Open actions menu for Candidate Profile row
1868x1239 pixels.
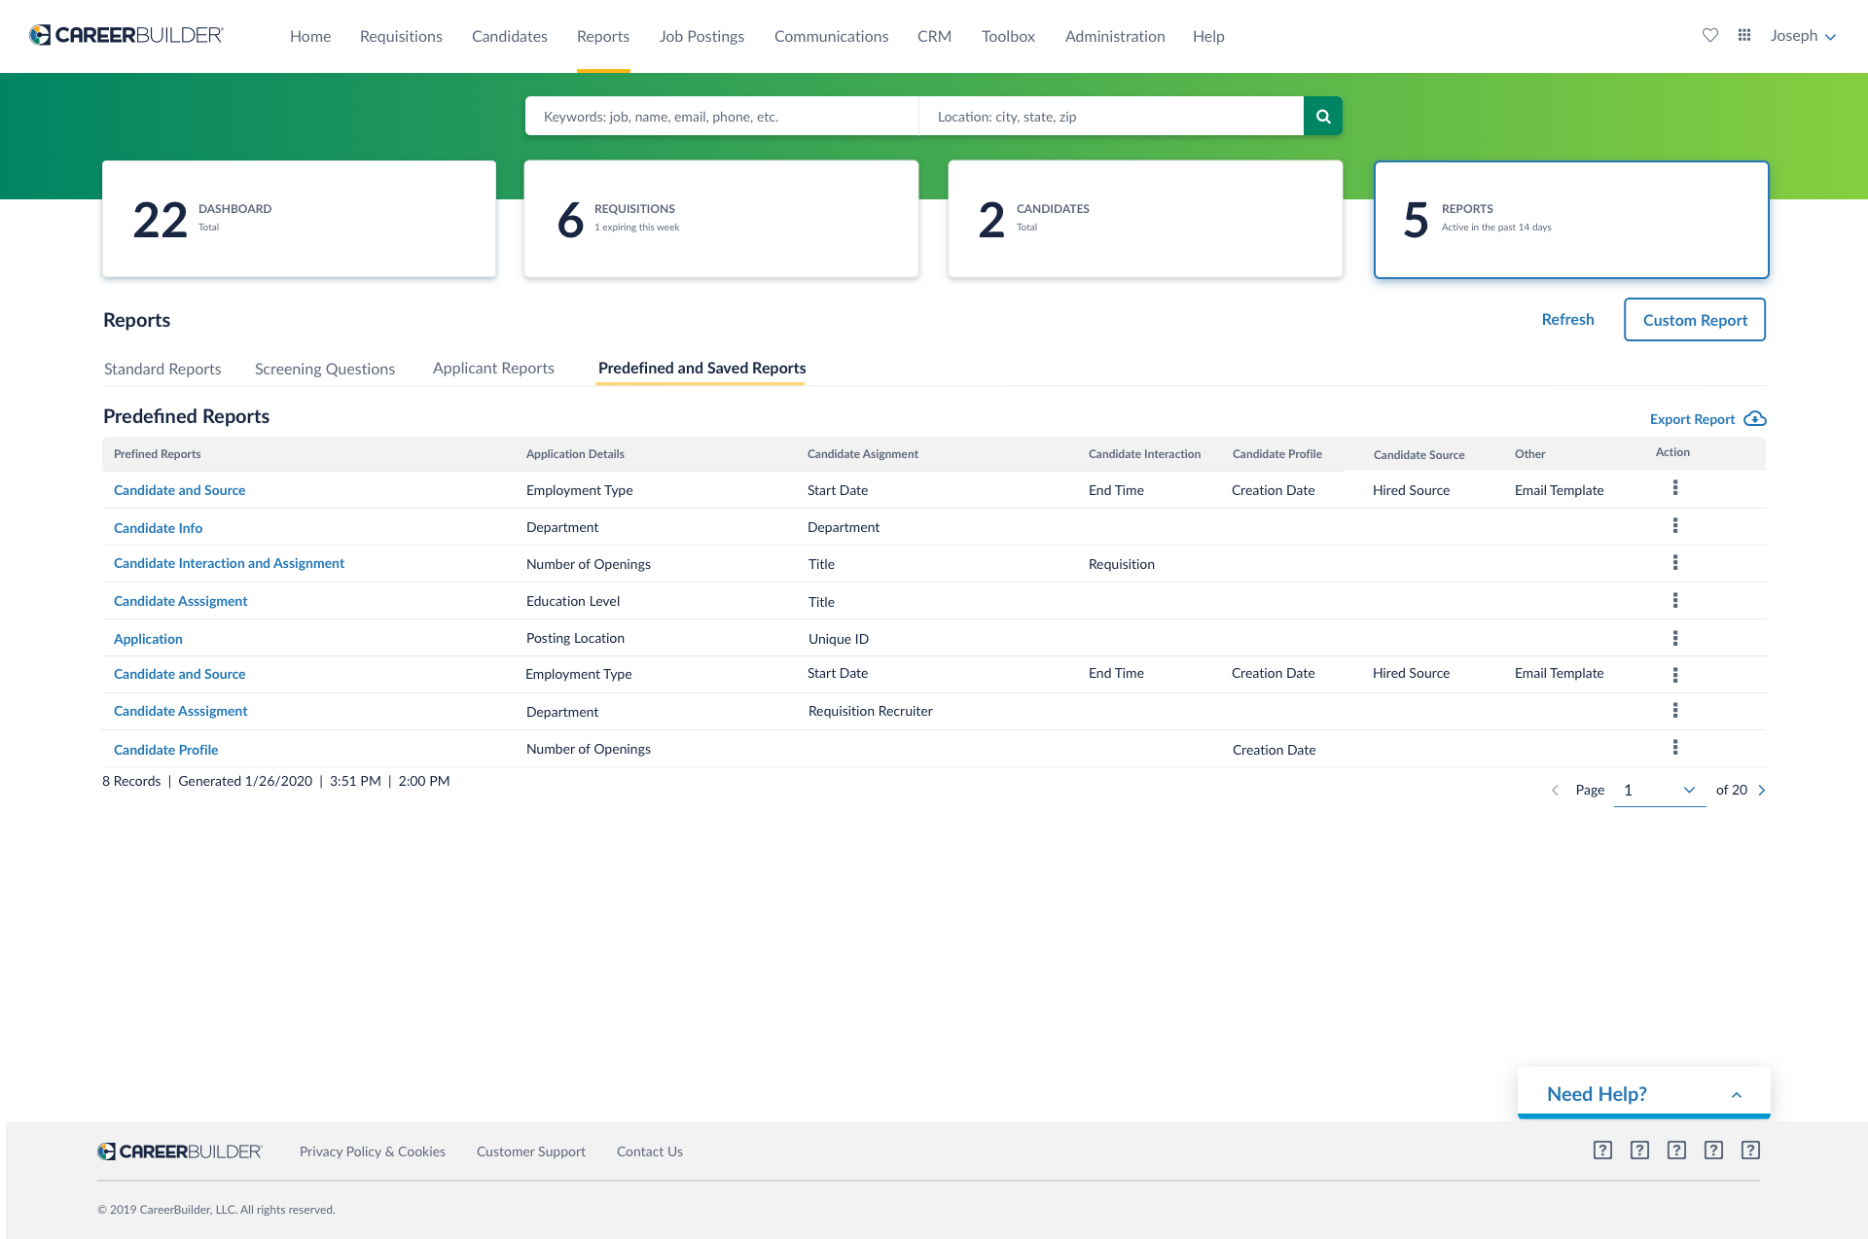point(1674,748)
